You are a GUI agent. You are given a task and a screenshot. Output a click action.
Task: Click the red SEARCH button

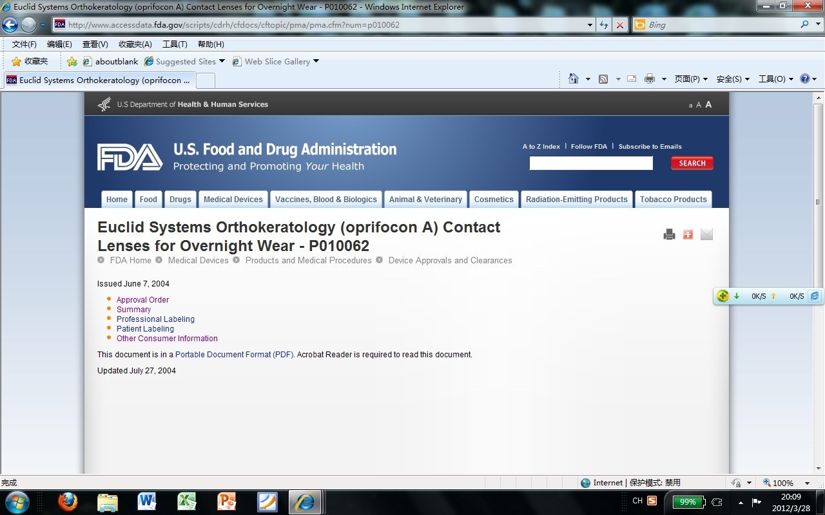(x=692, y=163)
